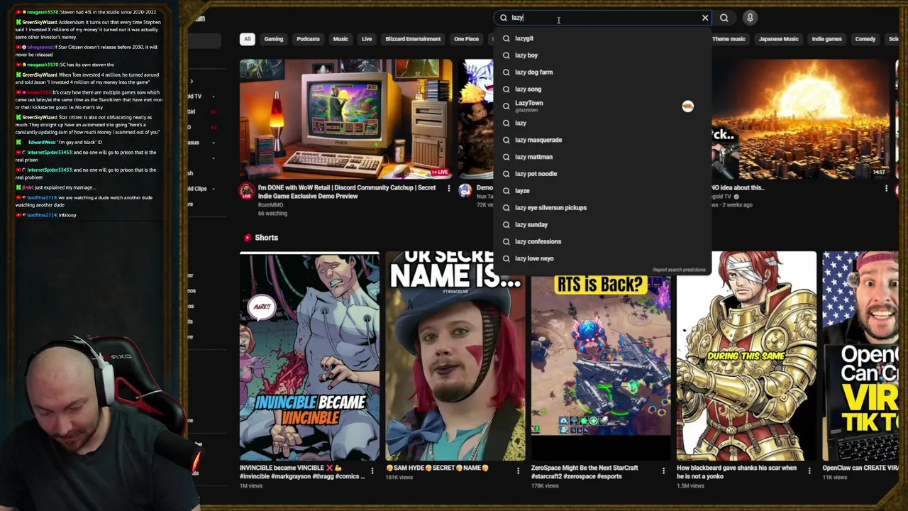Switch to the Music filter chip
The height and width of the screenshot is (511, 908).
coord(340,39)
